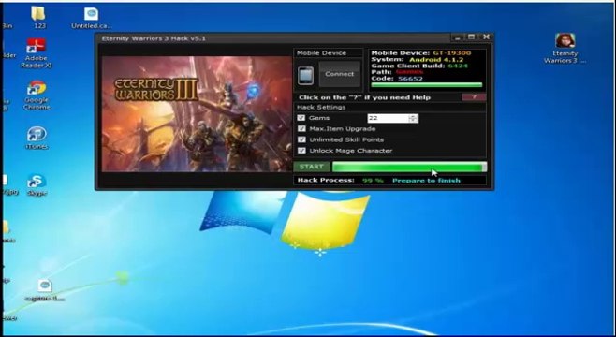Click the Connect button

click(x=340, y=74)
